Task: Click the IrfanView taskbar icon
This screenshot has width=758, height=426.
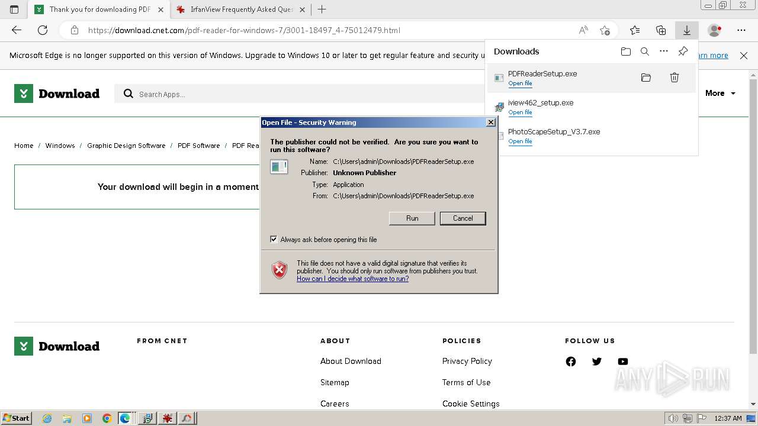Action: (x=168, y=418)
